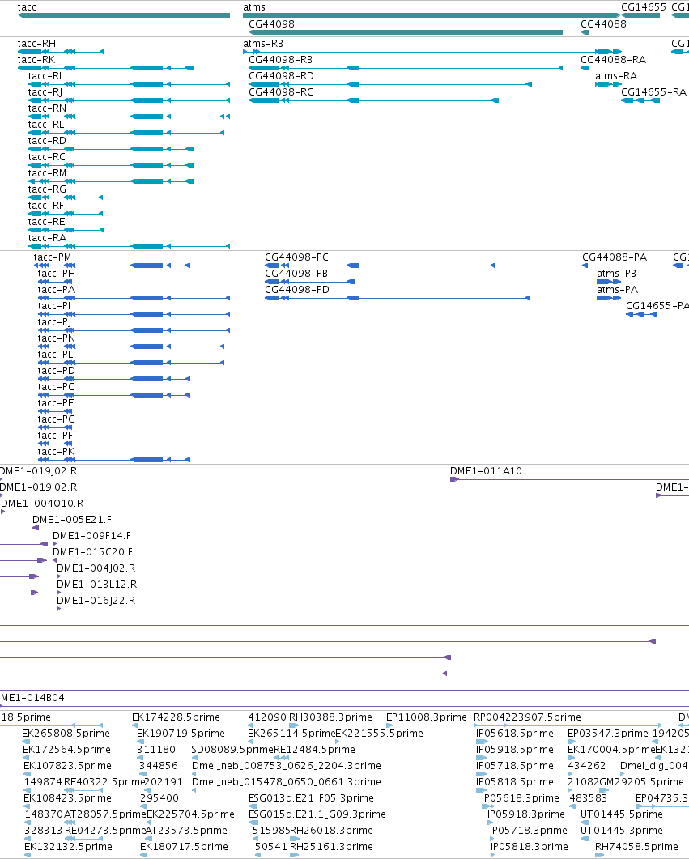This screenshot has width=689, height=859.
Task: Click the DME1-011A10 clone label
Action: [486, 471]
